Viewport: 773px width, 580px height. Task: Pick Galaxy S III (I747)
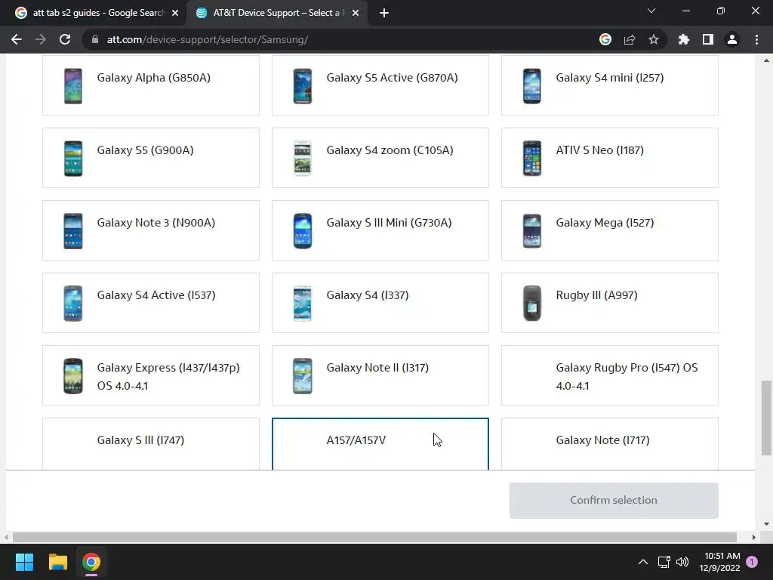(151, 444)
